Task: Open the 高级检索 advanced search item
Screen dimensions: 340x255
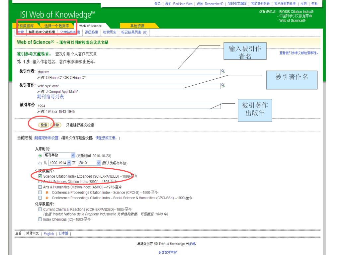Action: click(x=92, y=32)
